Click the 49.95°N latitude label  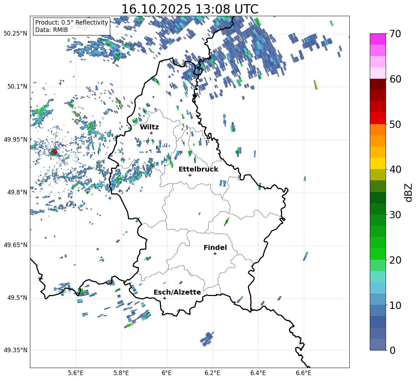(x=15, y=140)
